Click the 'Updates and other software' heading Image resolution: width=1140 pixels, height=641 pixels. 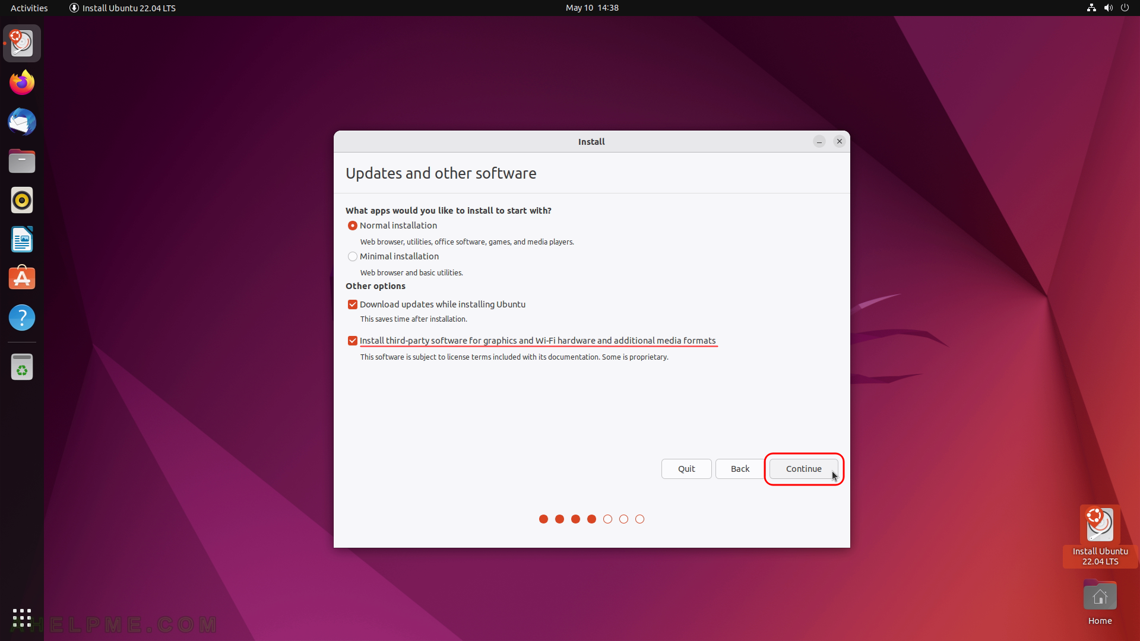click(441, 173)
